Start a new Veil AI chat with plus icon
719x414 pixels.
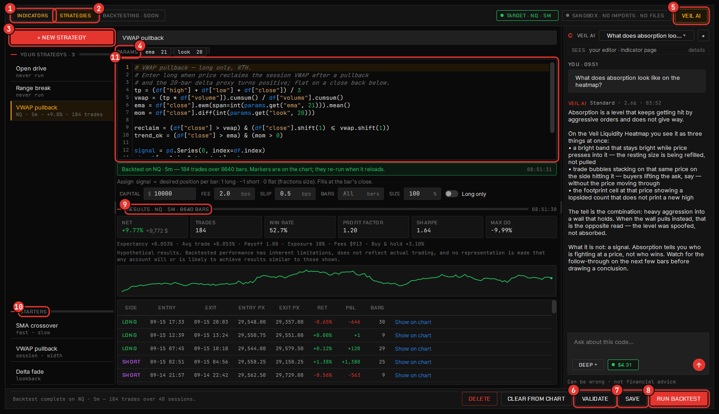point(703,36)
